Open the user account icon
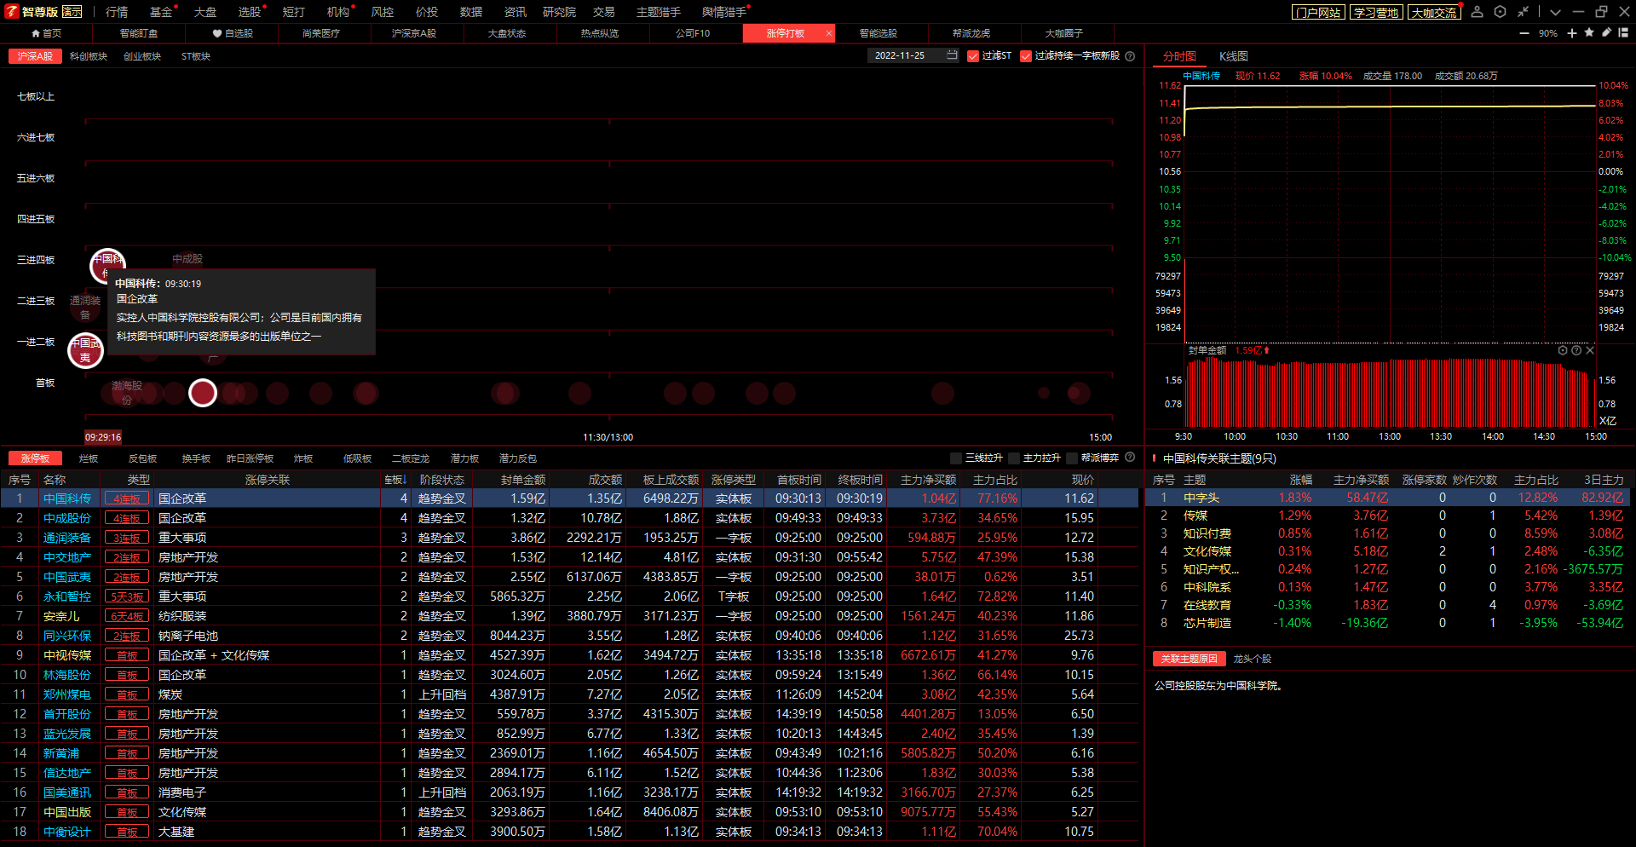Image resolution: width=1636 pixels, height=847 pixels. pos(1478,12)
